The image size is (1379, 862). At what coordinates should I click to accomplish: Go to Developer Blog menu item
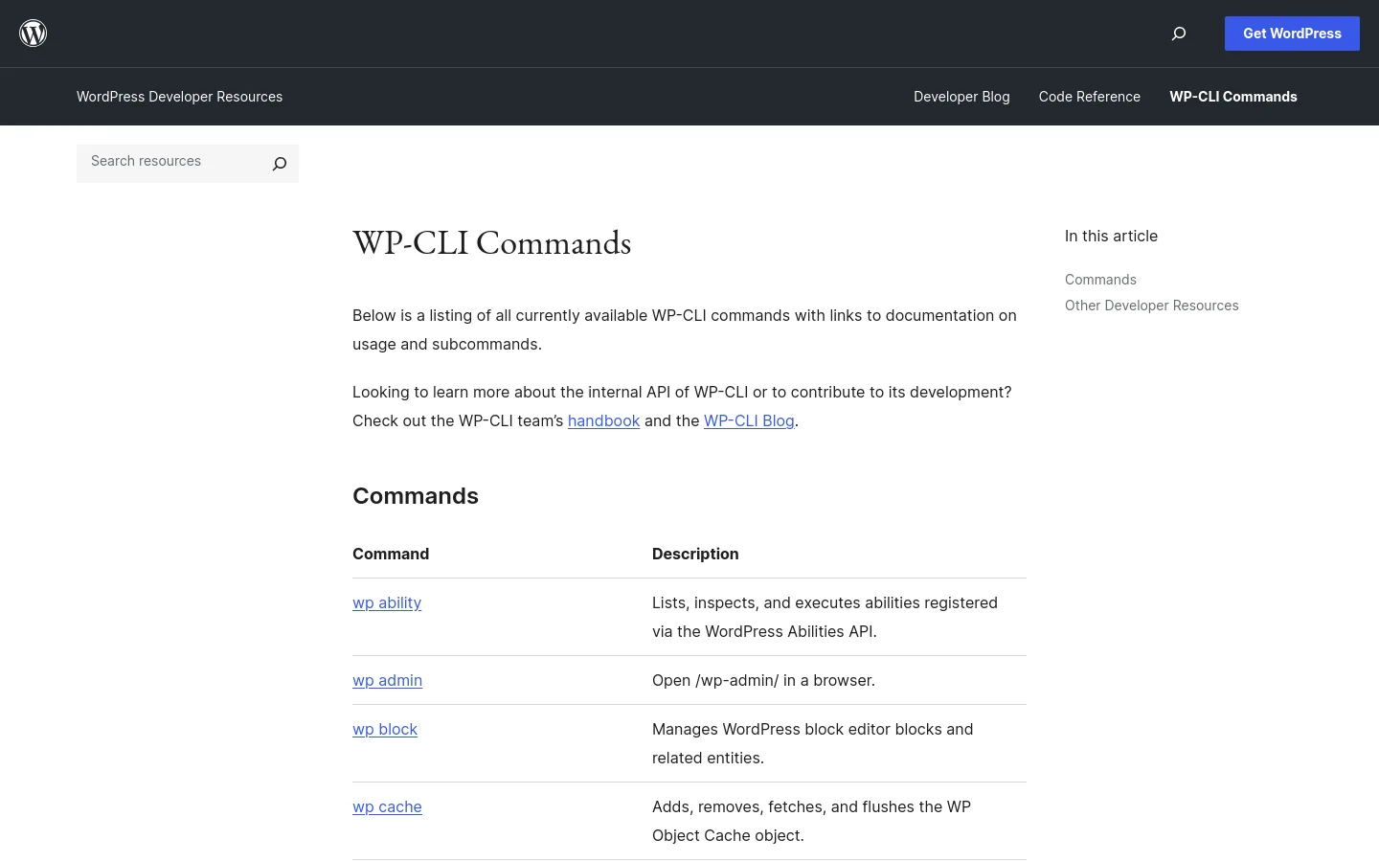(x=961, y=97)
